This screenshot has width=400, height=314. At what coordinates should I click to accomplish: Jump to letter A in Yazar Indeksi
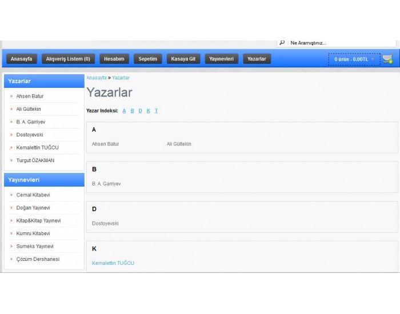[124, 111]
